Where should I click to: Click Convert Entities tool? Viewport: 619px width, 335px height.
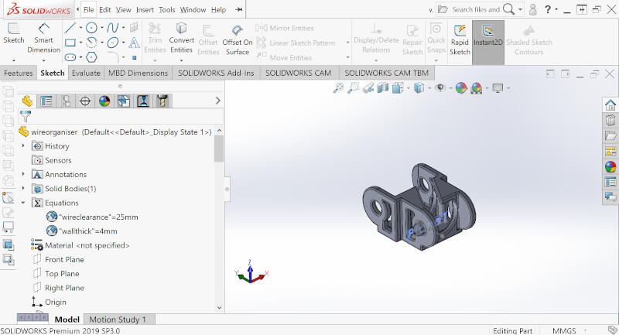pos(181,38)
